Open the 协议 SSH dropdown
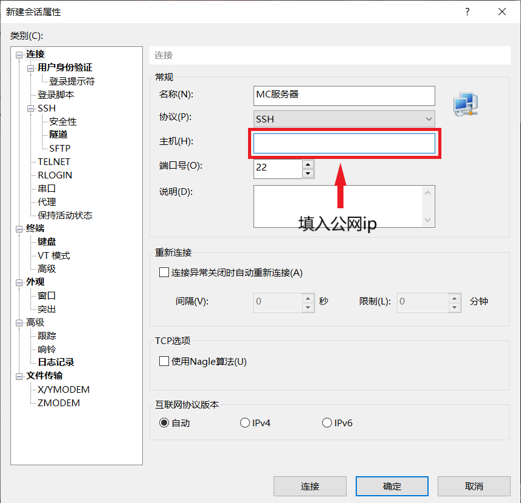This screenshot has width=521, height=503. coord(344,119)
